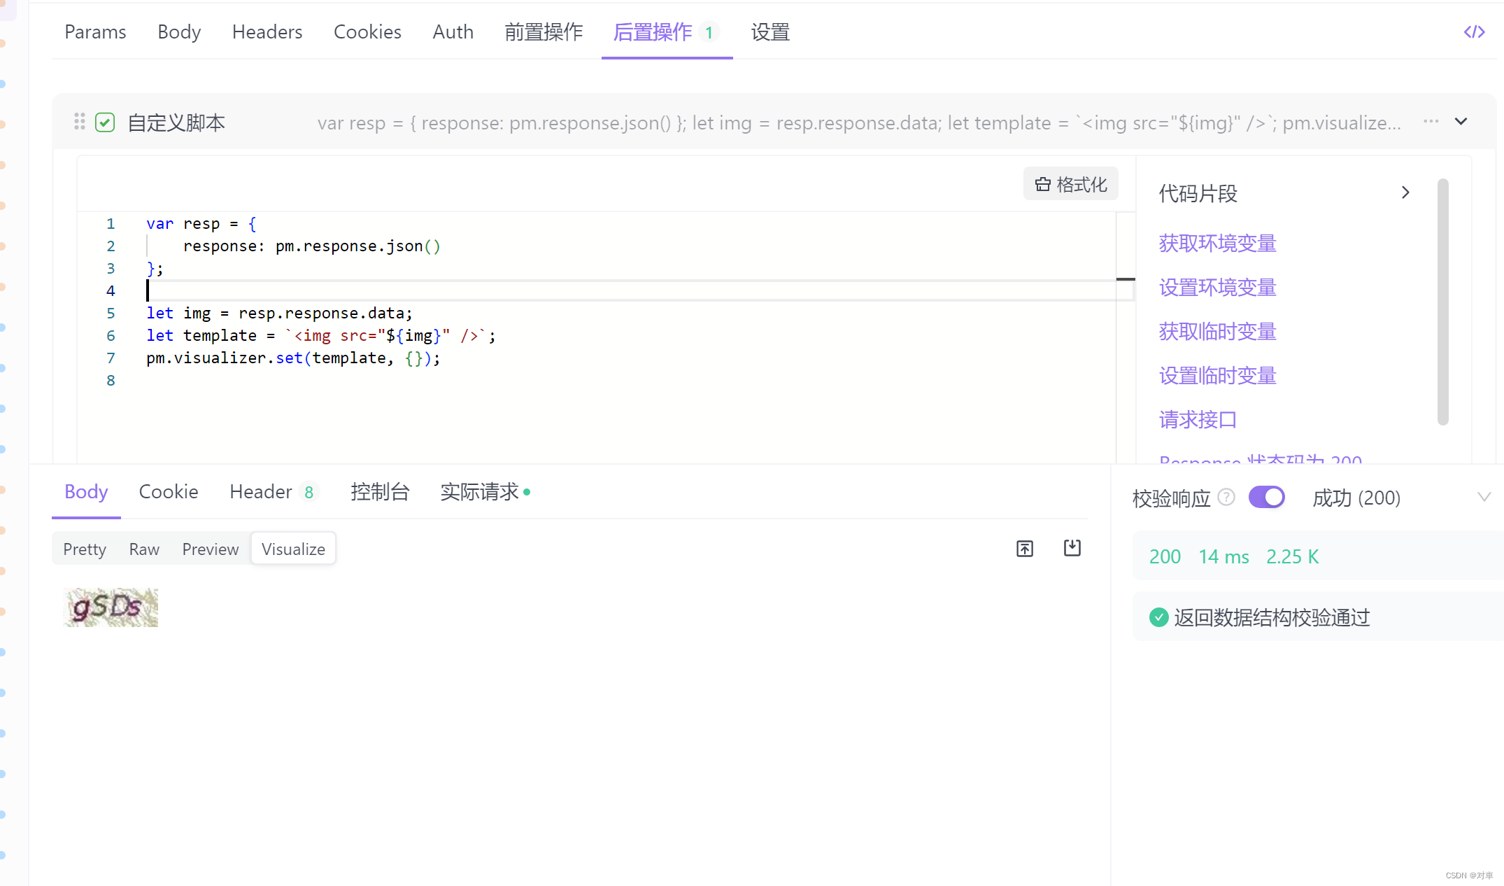The image size is (1504, 886).
Task: Click the drag handle of the custom script
Action: click(80, 122)
